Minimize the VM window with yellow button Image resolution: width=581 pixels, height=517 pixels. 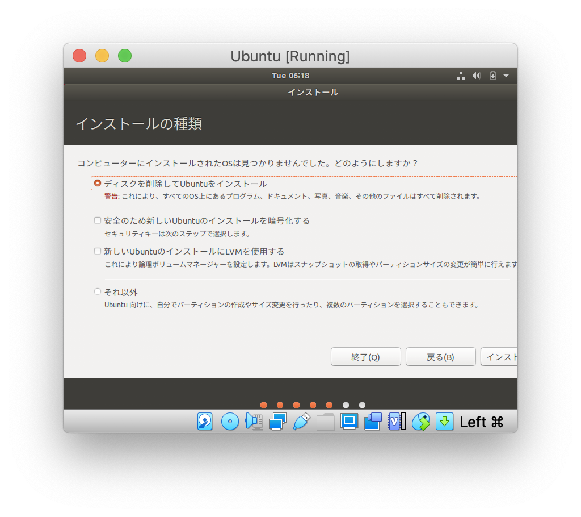click(x=102, y=56)
